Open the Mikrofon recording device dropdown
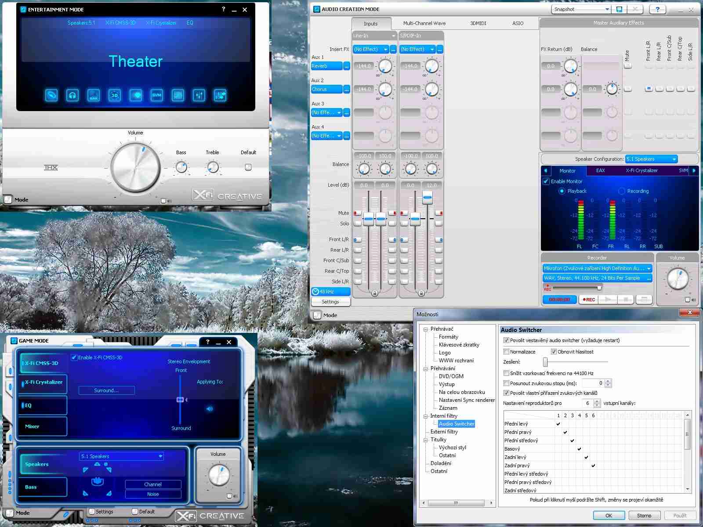703x527 pixels. pyautogui.click(x=597, y=268)
